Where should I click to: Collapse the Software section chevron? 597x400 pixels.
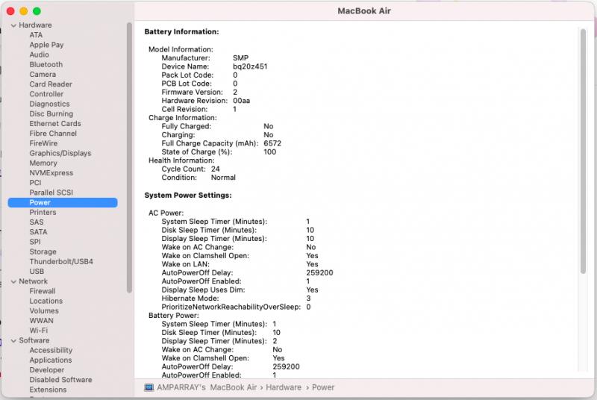tap(13, 340)
